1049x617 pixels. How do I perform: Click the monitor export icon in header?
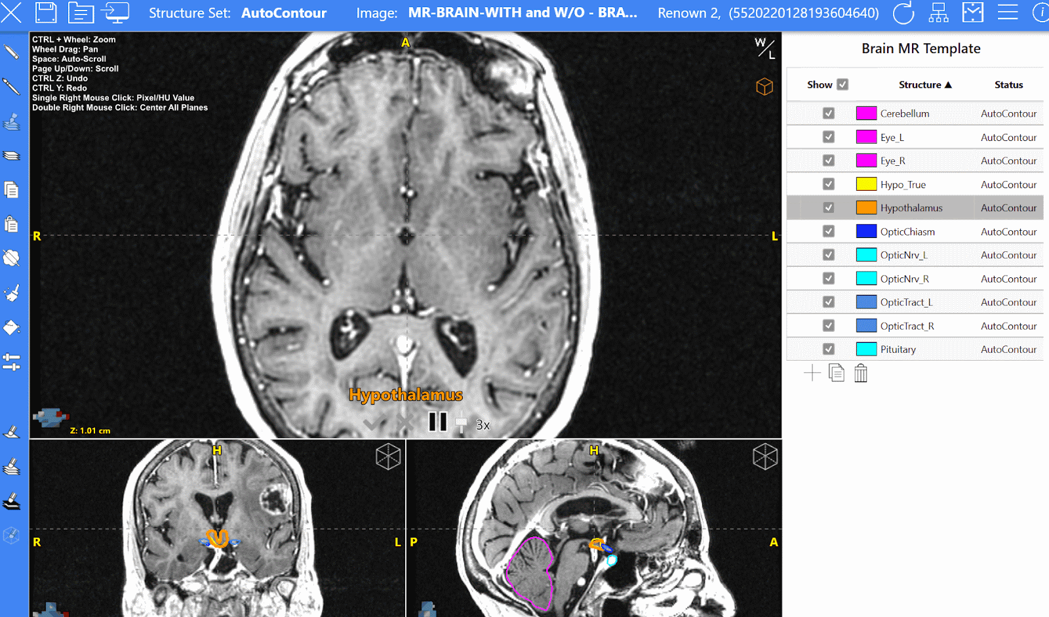(115, 12)
